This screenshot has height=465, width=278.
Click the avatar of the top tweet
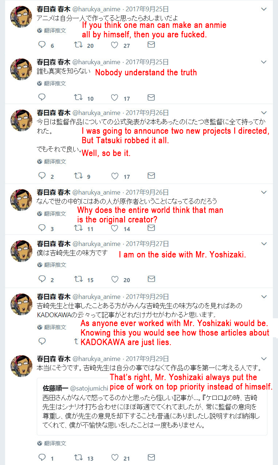[x=21, y=16]
